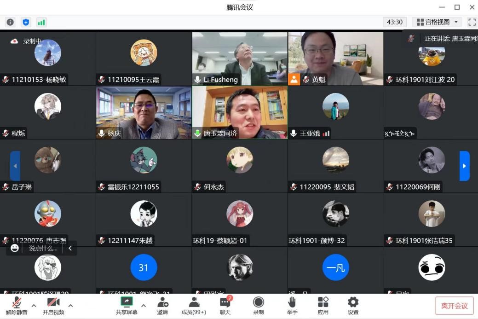Open the chat (聊天) panel
478x319 pixels.
point(225,306)
